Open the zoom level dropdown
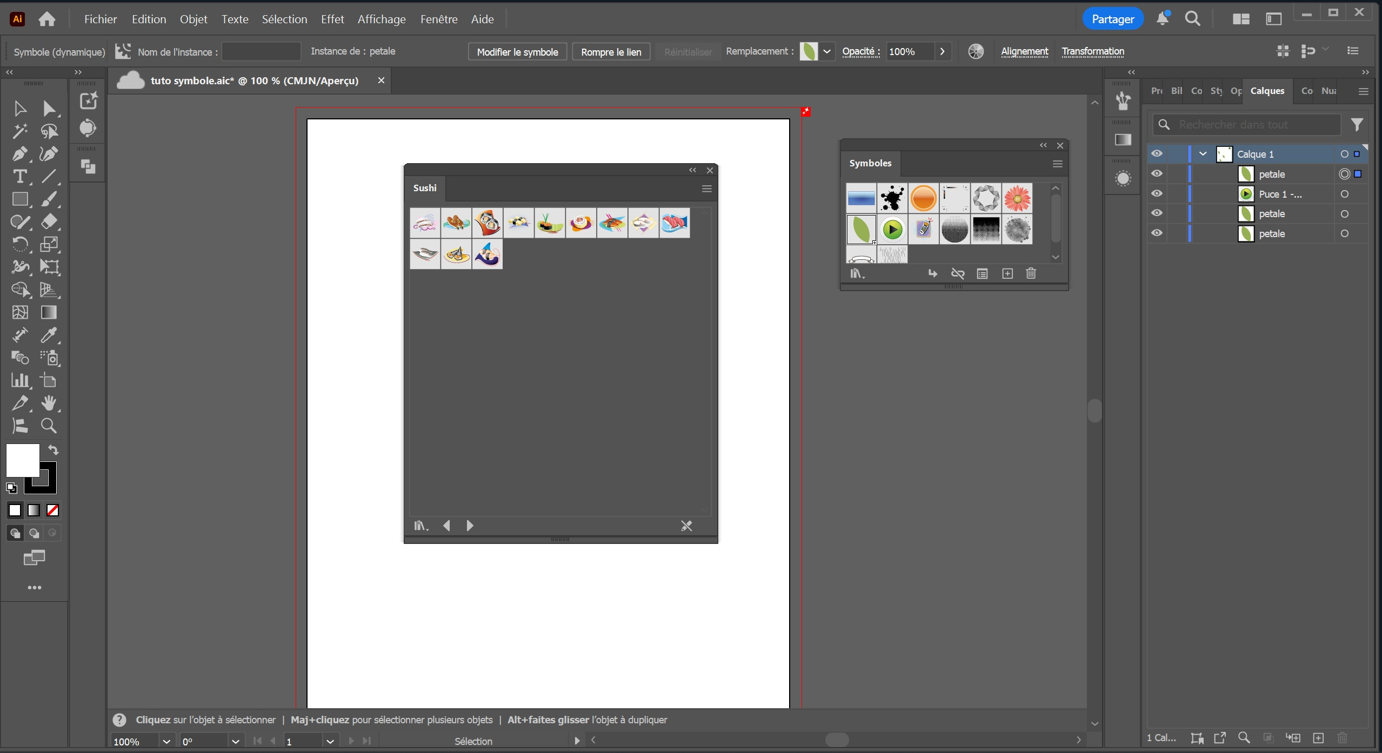1382x753 pixels. click(x=166, y=742)
